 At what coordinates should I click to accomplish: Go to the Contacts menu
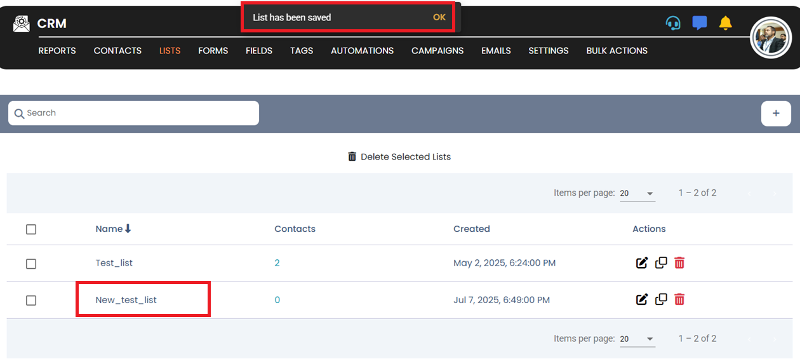tap(117, 51)
